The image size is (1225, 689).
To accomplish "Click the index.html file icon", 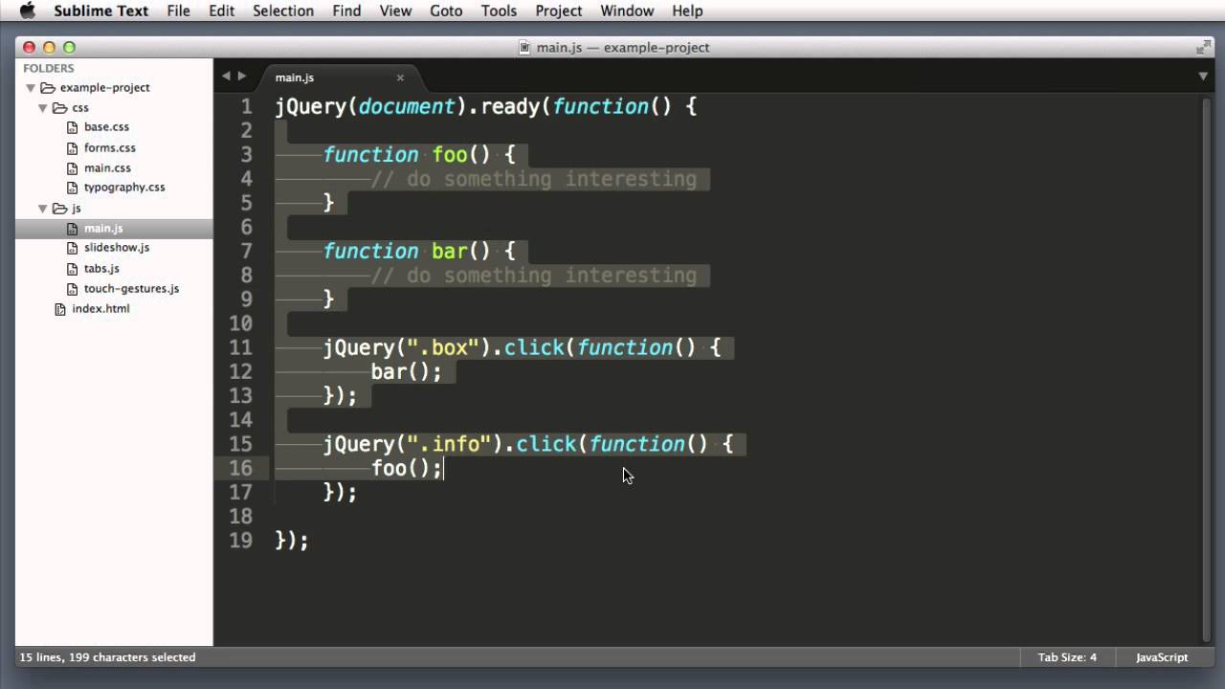I will click(60, 309).
